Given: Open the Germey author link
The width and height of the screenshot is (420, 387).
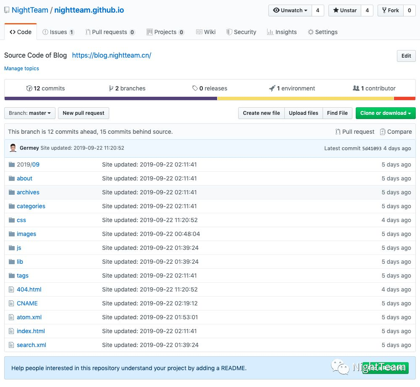Looking at the screenshot, I should click(29, 148).
